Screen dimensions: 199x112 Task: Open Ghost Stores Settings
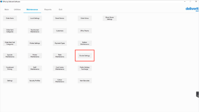pos(110,18)
